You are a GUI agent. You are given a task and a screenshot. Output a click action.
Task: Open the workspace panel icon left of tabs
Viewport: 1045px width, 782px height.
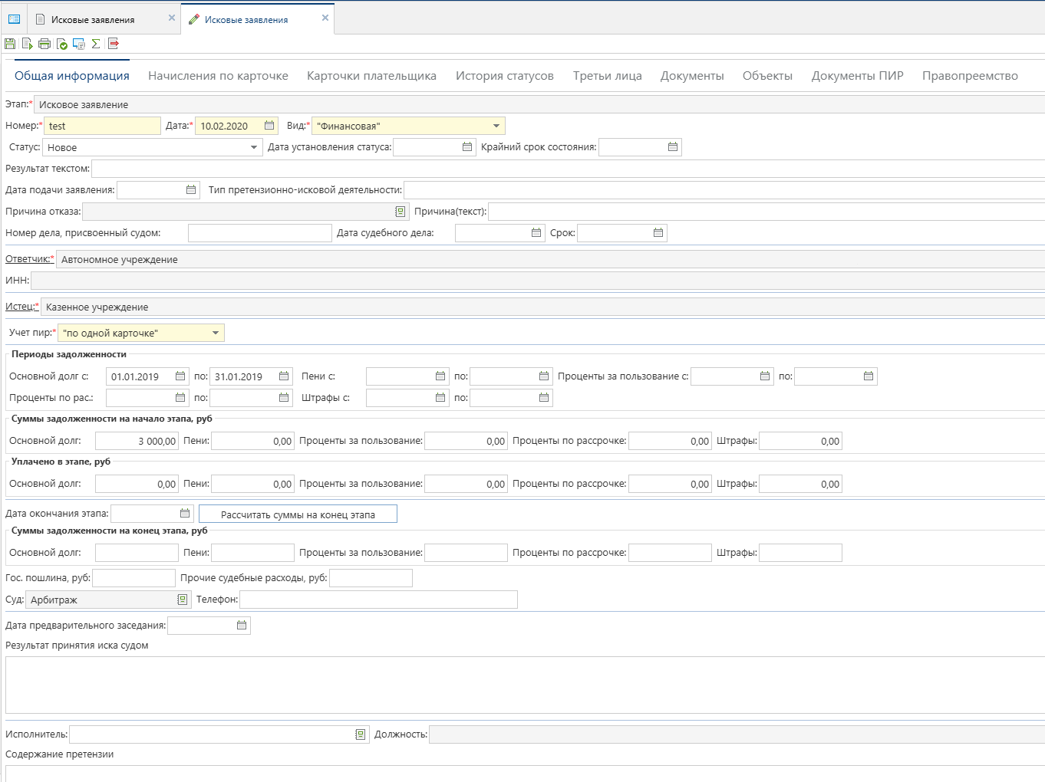(x=14, y=19)
